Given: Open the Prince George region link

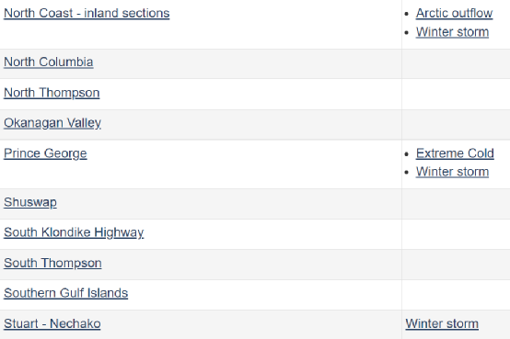Looking at the screenshot, I should coord(45,153).
